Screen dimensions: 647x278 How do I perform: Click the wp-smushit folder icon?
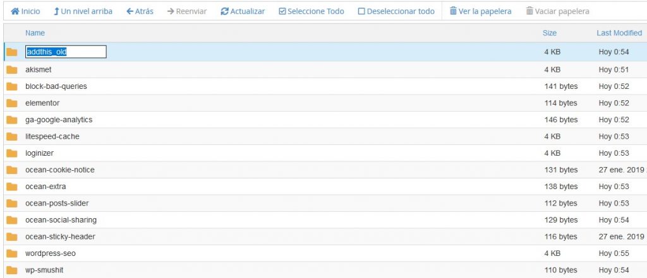point(12,270)
